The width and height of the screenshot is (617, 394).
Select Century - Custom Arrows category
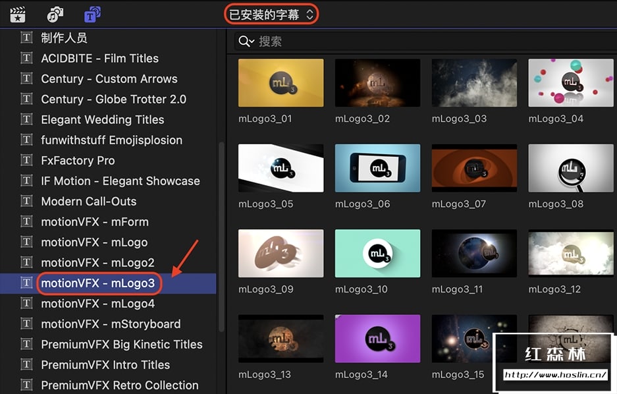coord(108,78)
